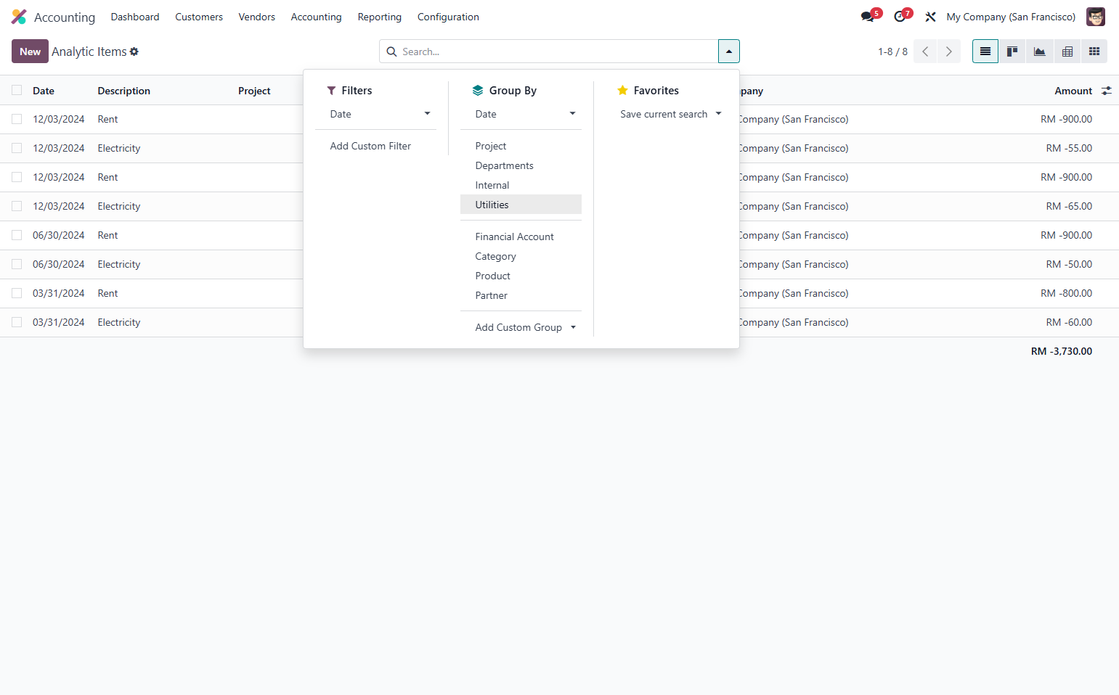Viewport: 1119px width, 695px height.
Task: Click Add Custom Filter
Action: click(x=376, y=146)
